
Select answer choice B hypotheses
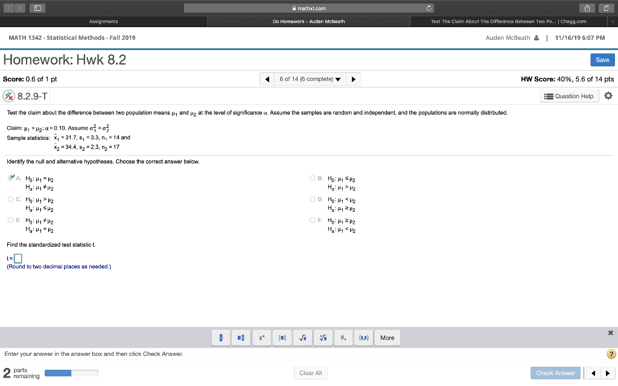(313, 178)
